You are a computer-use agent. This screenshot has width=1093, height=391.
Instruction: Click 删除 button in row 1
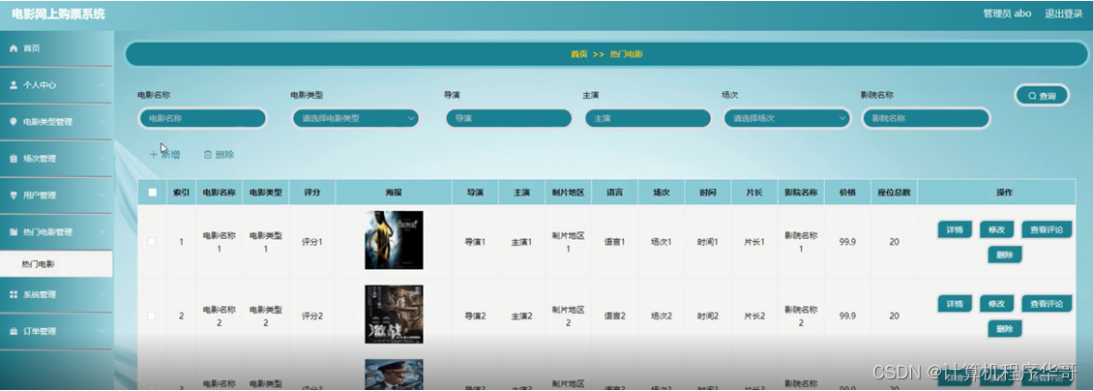coord(1004,255)
